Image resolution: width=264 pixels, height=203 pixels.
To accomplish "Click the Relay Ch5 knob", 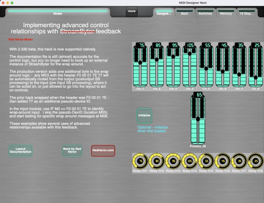I will (x=206, y=161).
